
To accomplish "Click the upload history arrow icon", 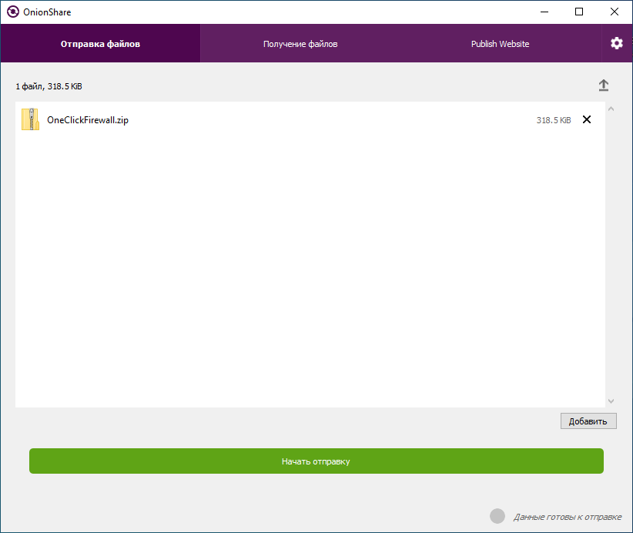I will [x=604, y=85].
